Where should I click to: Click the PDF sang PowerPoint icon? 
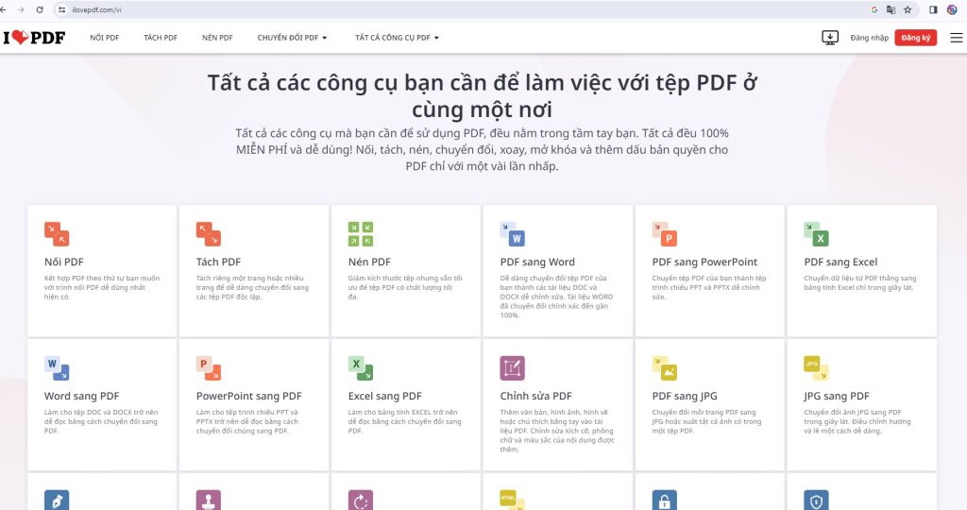pyautogui.click(x=664, y=234)
